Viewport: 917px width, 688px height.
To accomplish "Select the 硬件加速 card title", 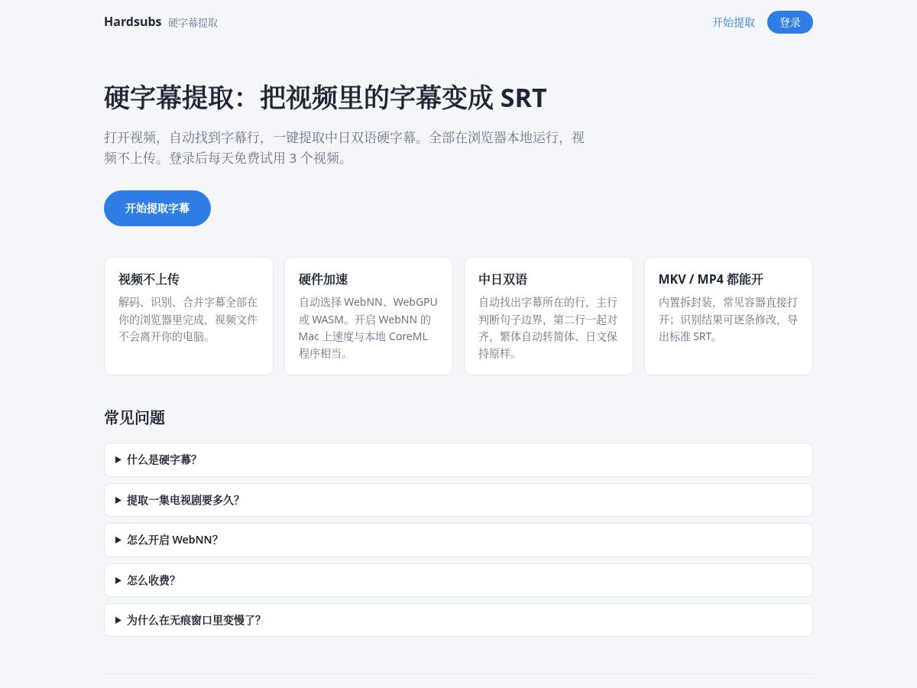I will (x=323, y=279).
